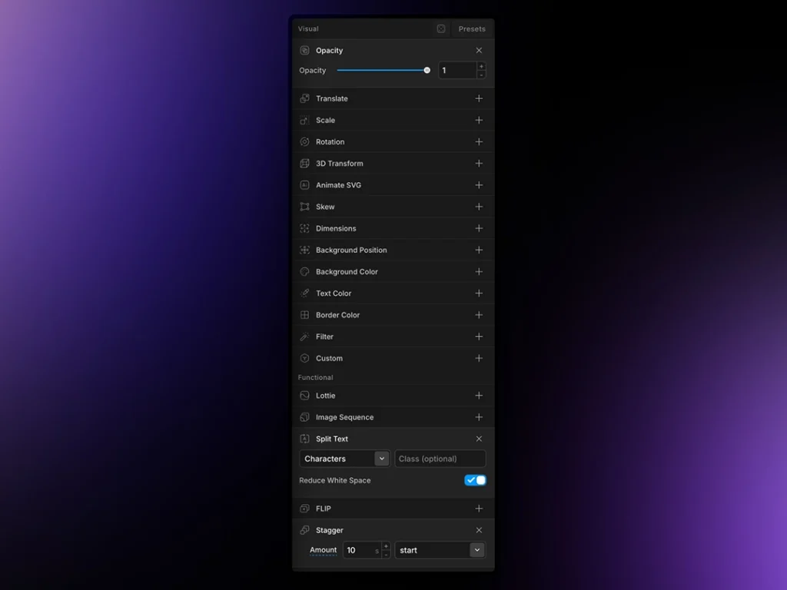Add the Translate property
This screenshot has width=787, height=590.
point(479,98)
